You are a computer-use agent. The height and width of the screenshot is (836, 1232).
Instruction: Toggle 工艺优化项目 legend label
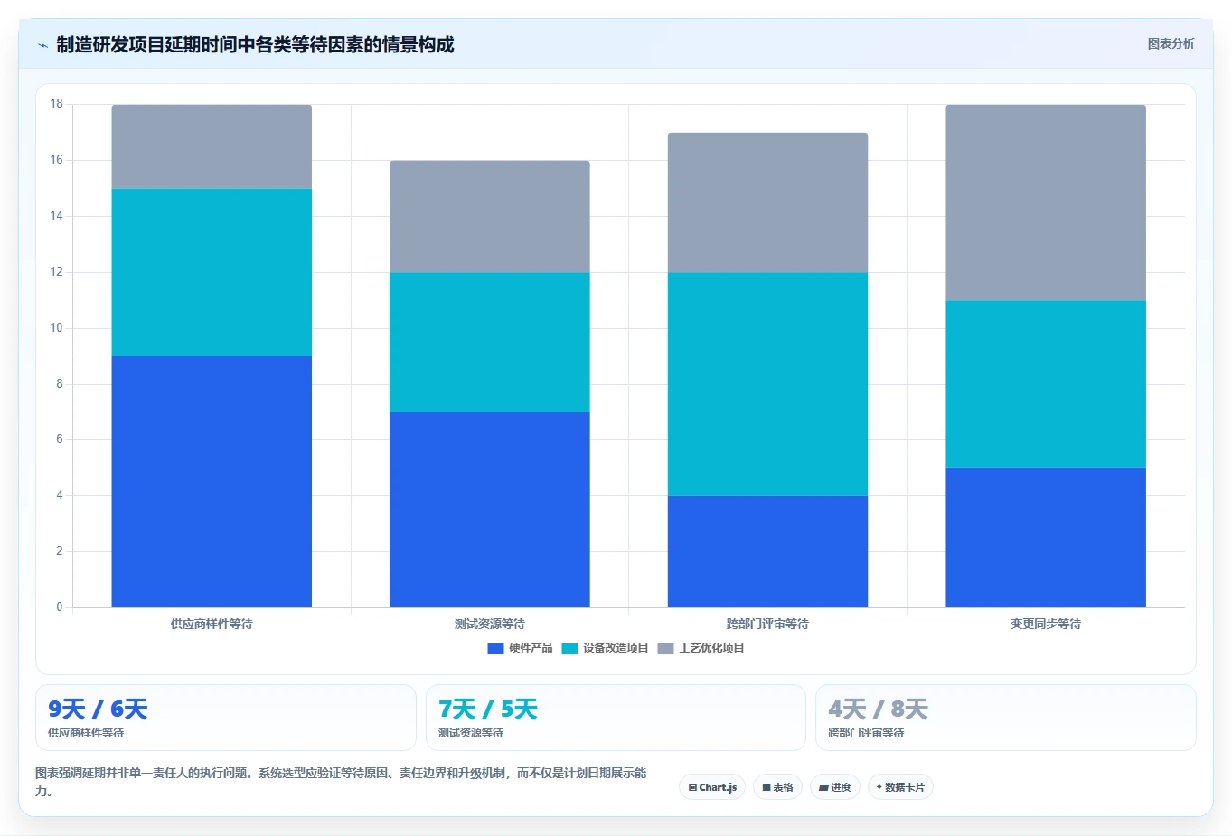click(712, 648)
